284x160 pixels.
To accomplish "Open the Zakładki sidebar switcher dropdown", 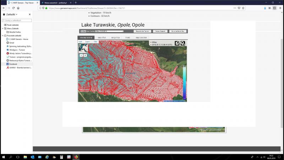I will click(x=16, y=15).
